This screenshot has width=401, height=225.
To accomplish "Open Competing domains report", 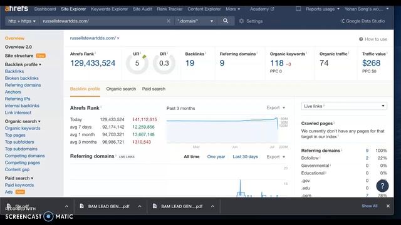I will click(24, 156).
